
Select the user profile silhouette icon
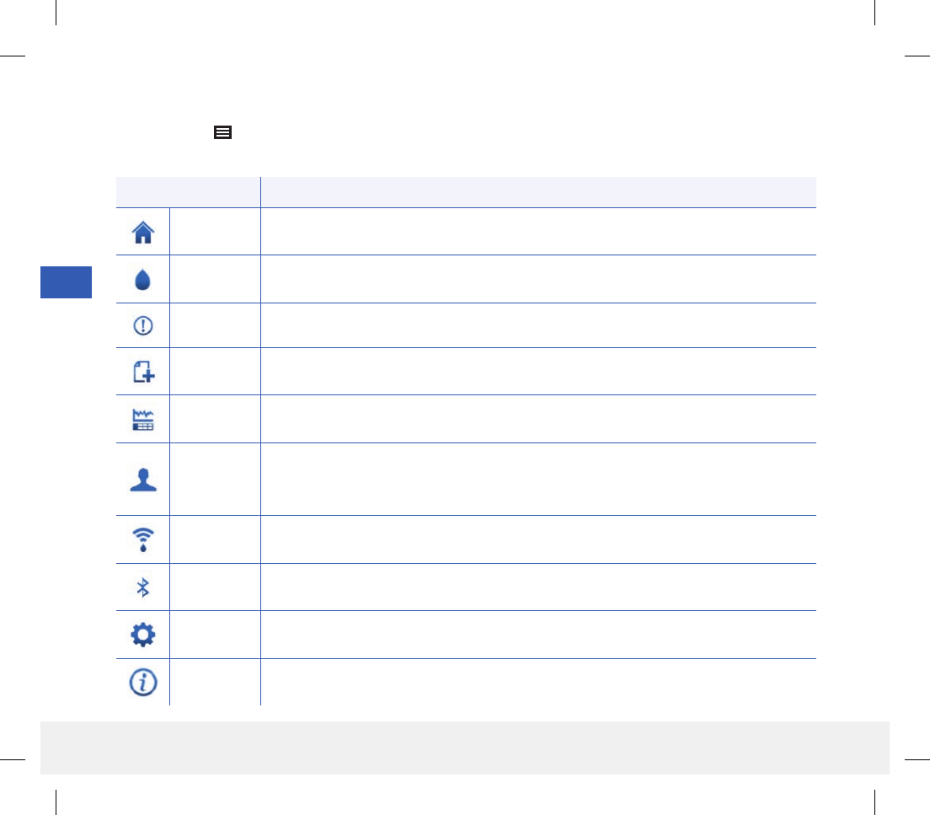coord(143,480)
